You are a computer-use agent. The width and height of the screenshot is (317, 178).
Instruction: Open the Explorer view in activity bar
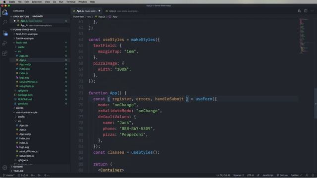[4, 12]
